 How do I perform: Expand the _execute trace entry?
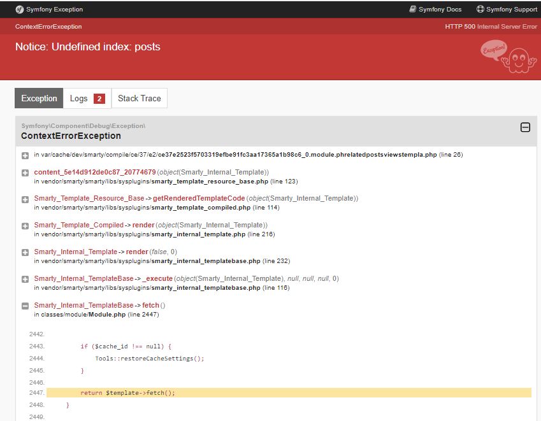pos(25,280)
